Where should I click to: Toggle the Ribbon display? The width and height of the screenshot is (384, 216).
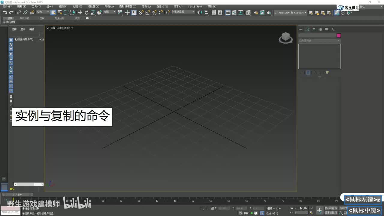point(228,12)
